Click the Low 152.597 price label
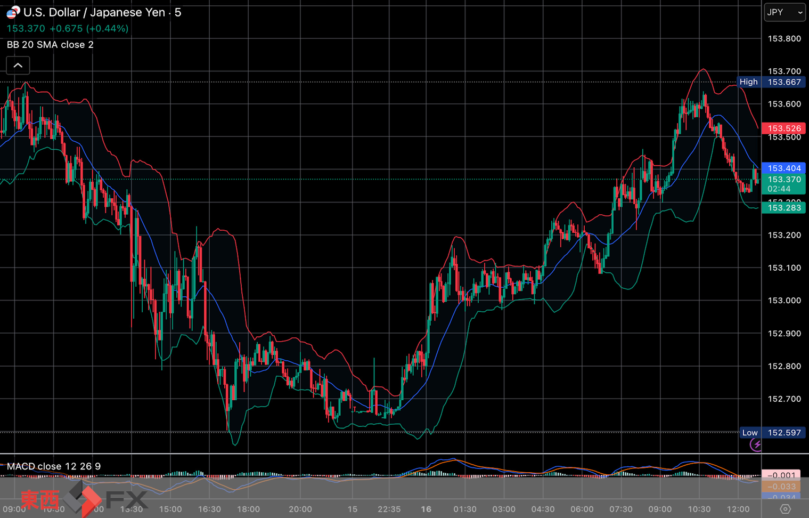The width and height of the screenshot is (809, 518). point(772,433)
